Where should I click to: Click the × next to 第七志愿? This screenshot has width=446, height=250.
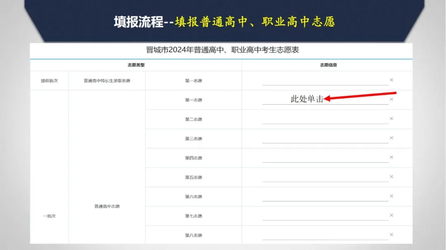click(x=391, y=215)
